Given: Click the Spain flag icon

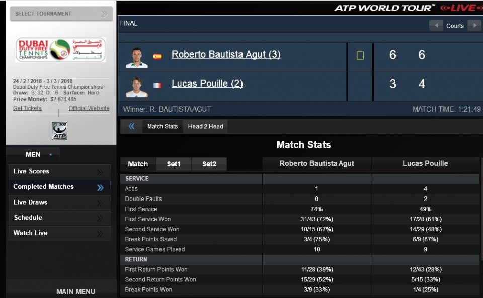Looking at the screenshot, I should (157, 57).
